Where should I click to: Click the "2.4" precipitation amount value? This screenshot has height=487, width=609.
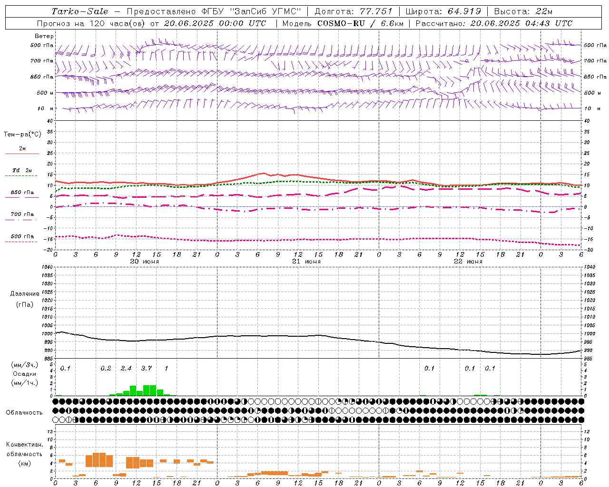(x=126, y=368)
